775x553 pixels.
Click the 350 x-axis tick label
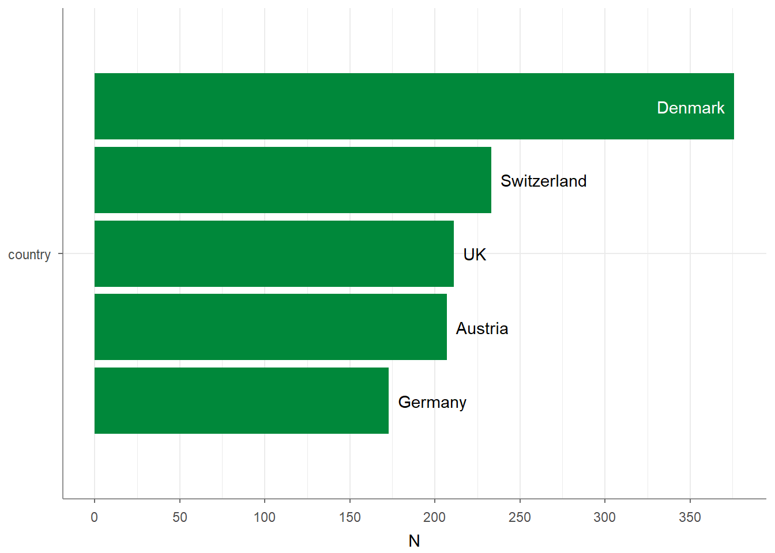click(690, 517)
